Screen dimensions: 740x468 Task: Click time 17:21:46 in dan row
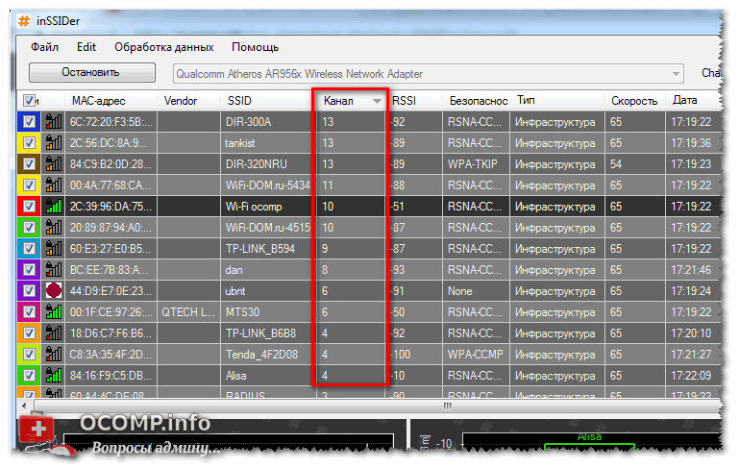click(x=691, y=270)
